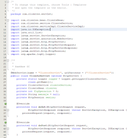Click line number 33 in the gutter
The image size is (127, 138).
(5, 101)
